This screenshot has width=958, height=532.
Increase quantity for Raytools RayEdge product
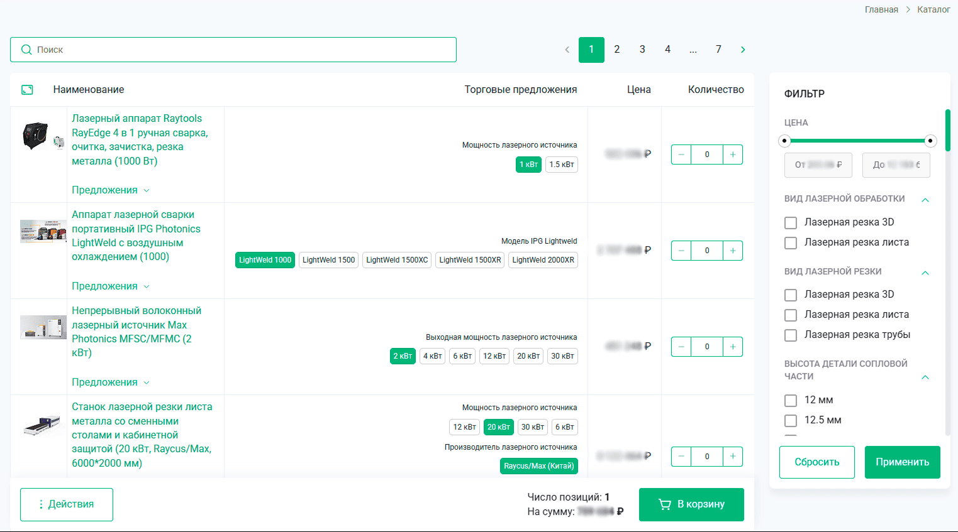click(733, 155)
